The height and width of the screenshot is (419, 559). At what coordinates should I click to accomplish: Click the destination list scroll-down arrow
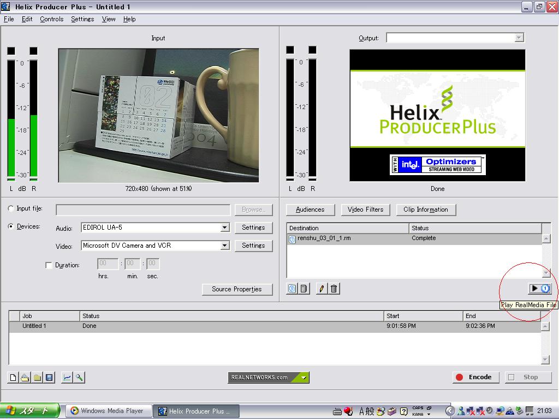coord(546,273)
